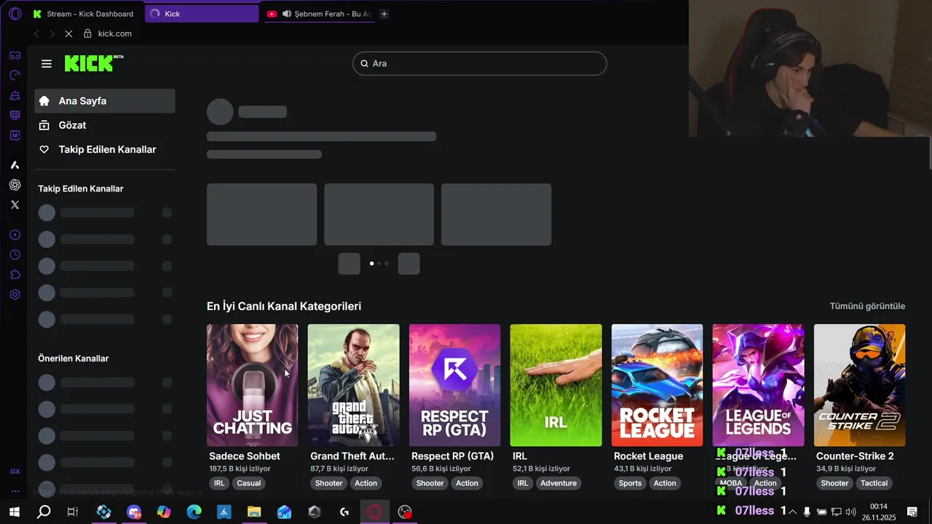This screenshot has width=932, height=524.
Task: Open the Player sidebar icon
Action: coord(15,235)
